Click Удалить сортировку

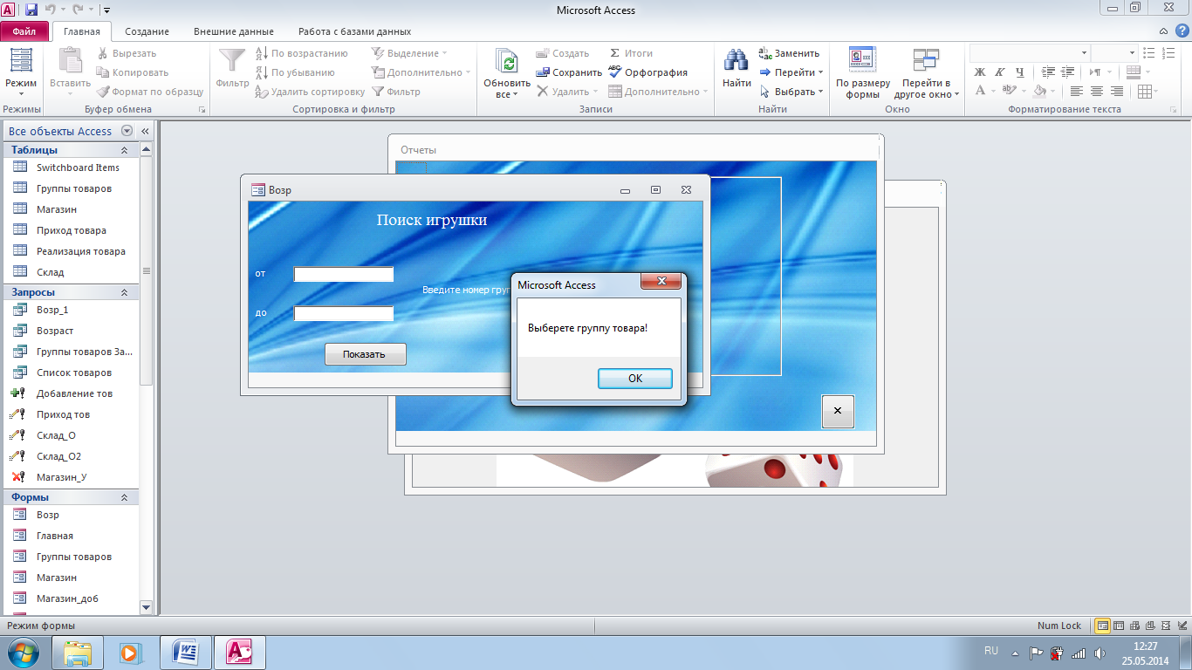coord(310,92)
